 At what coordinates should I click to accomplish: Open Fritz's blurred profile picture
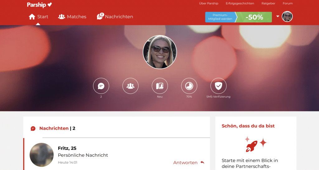point(41,155)
